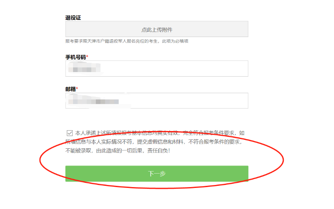Select the blurred phone number value

click(84, 68)
